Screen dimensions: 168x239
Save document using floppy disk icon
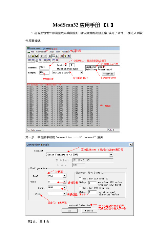click(x=36, y=56)
